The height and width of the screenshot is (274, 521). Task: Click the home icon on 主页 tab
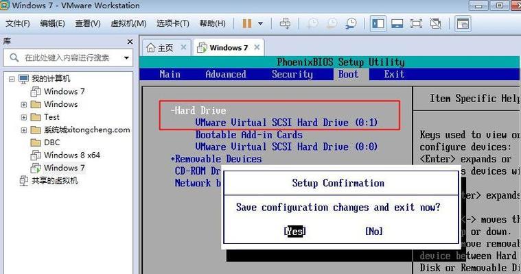150,48
